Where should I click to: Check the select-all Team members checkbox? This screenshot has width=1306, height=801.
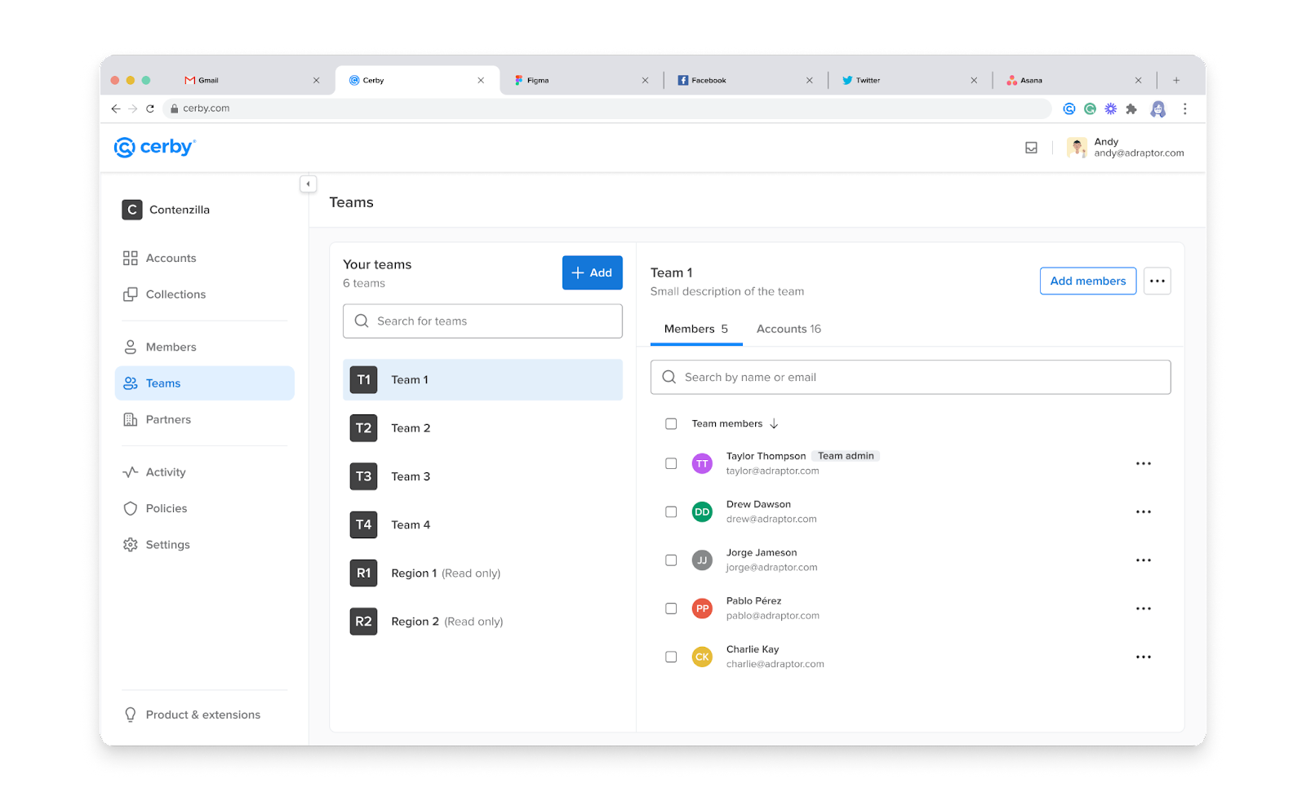[x=671, y=423]
